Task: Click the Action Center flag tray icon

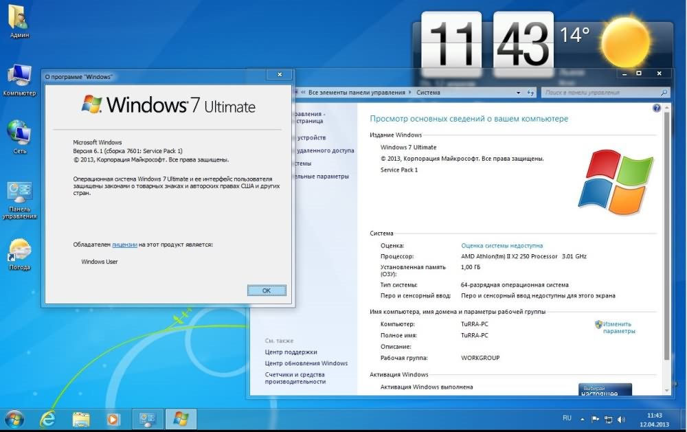Action: click(x=596, y=418)
